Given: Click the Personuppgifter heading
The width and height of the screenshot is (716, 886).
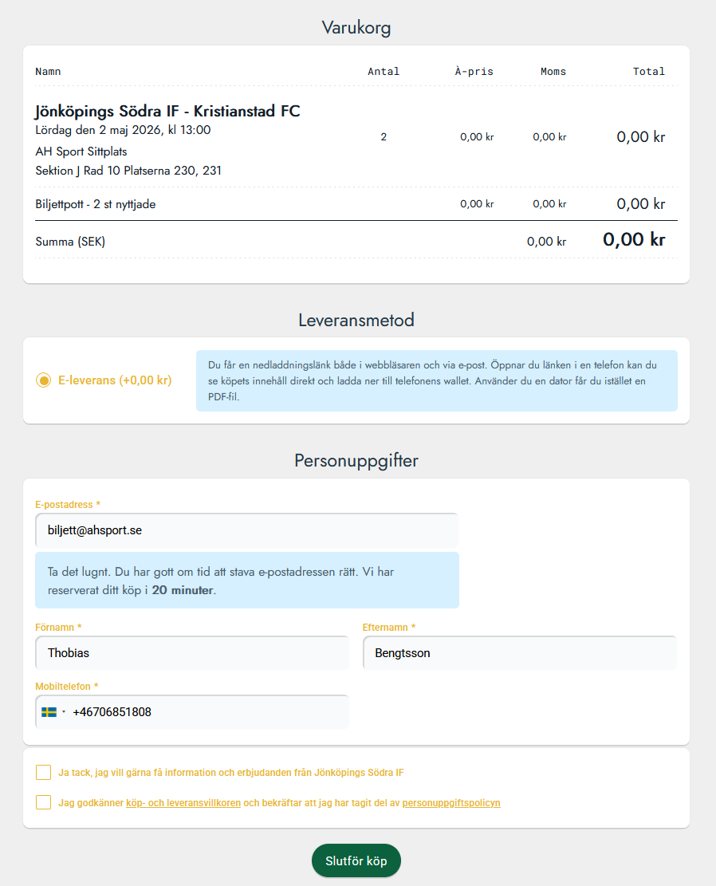Looking at the screenshot, I should coord(356,460).
